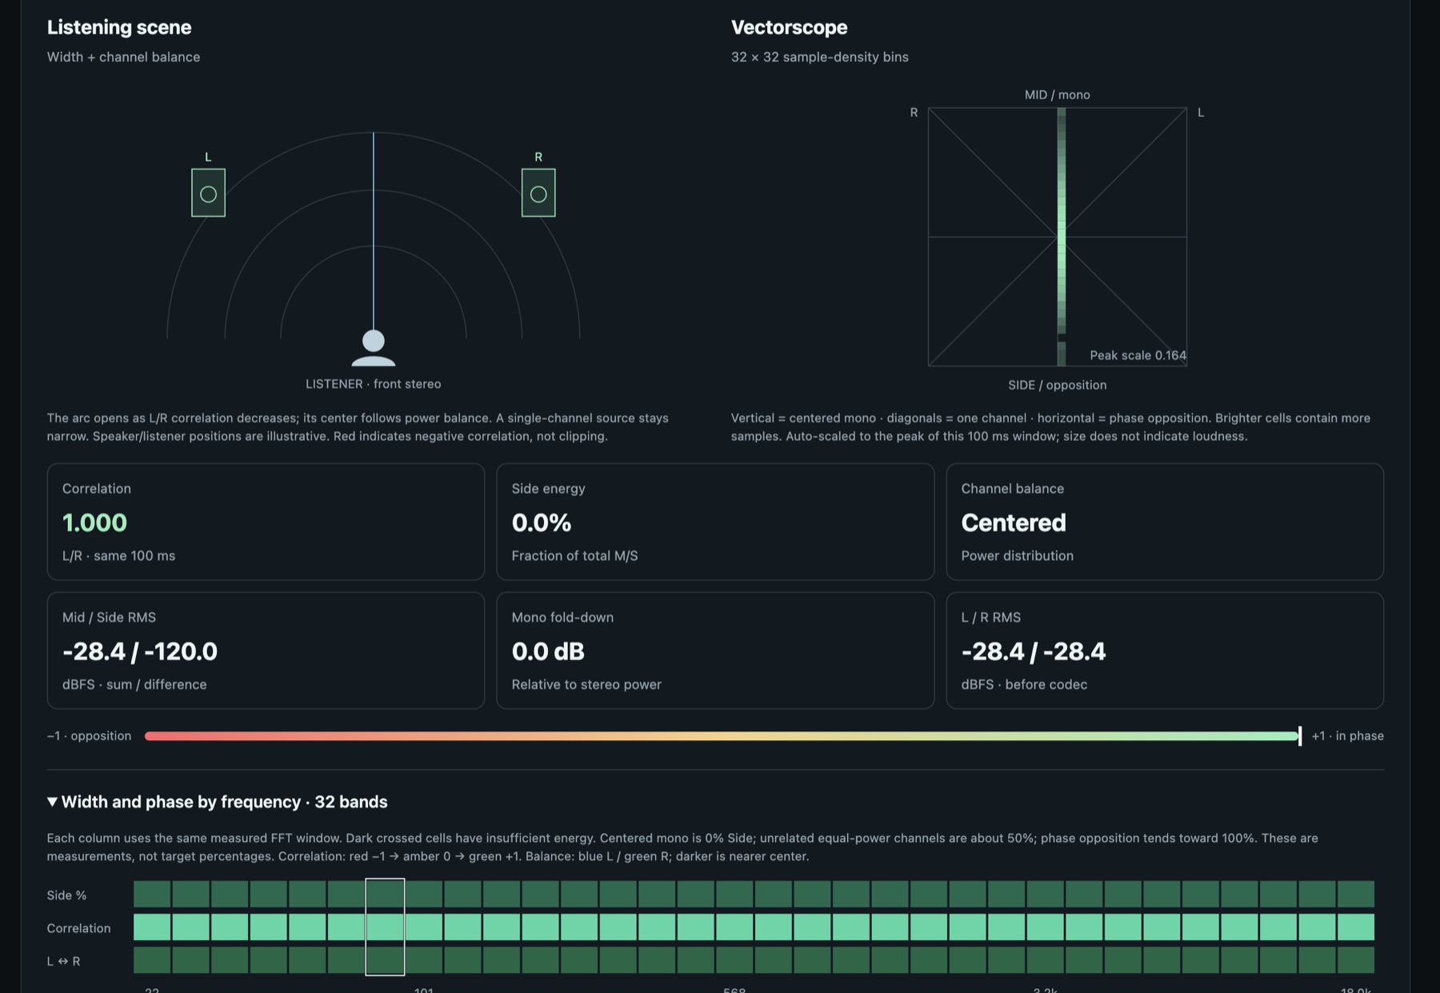
Task: Click the left speaker icon labeled L
Action: pyautogui.click(x=208, y=193)
